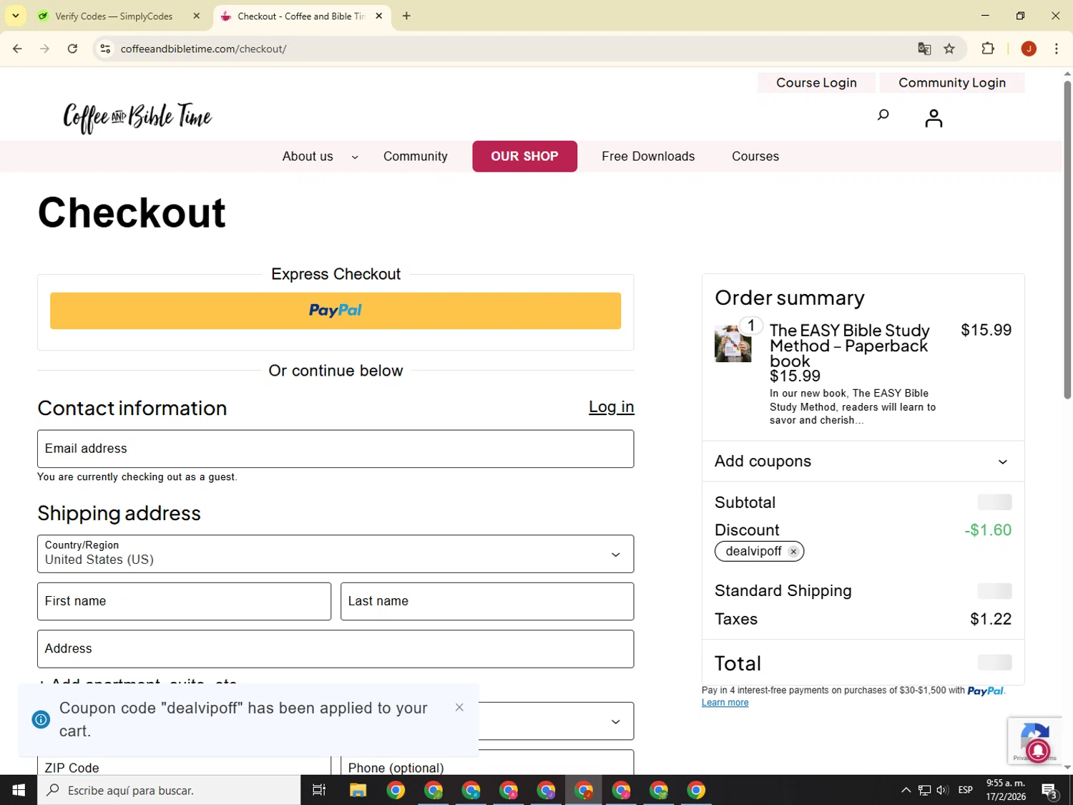Open Chrome three-dot menu
The image size is (1073, 805).
(x=1057, y=49)
